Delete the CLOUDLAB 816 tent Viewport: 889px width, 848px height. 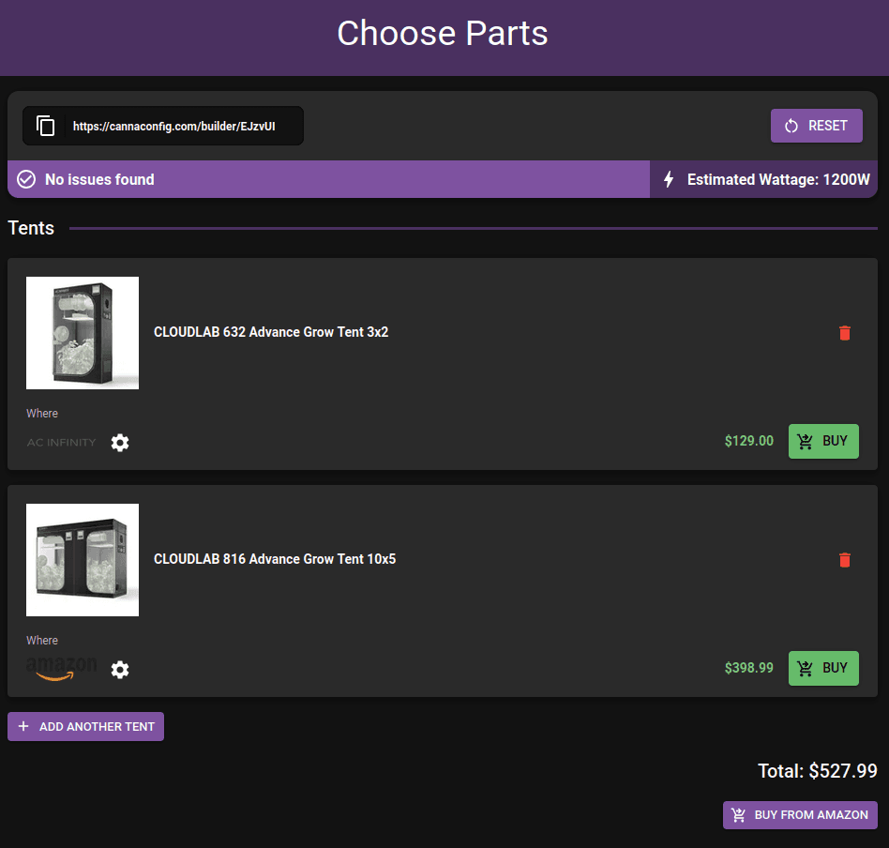click(x=844, y=560)
